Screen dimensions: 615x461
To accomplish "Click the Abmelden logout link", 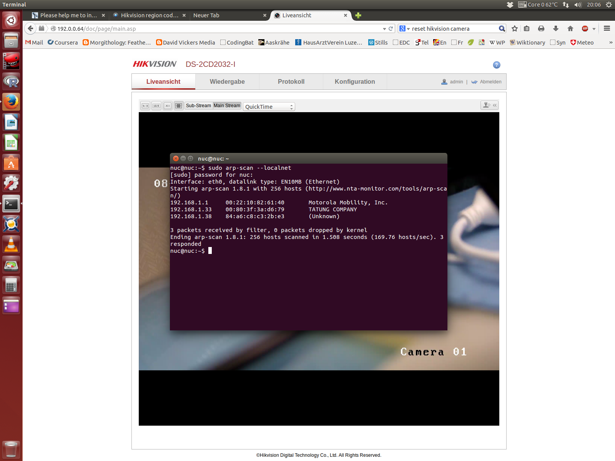I will coord(490,82).
